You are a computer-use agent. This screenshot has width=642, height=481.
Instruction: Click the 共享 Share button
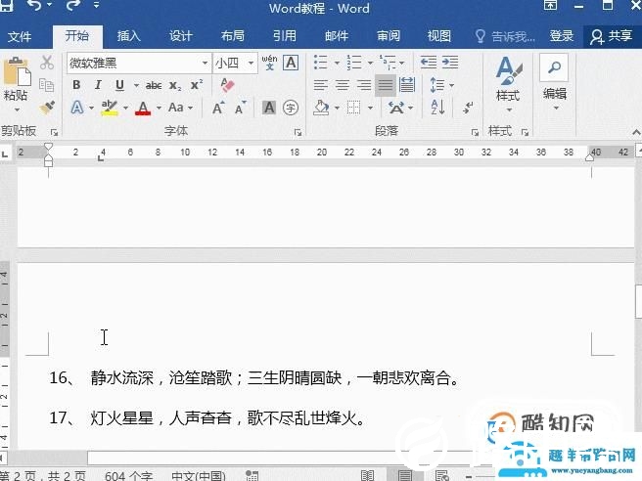(x=611, y=36)
